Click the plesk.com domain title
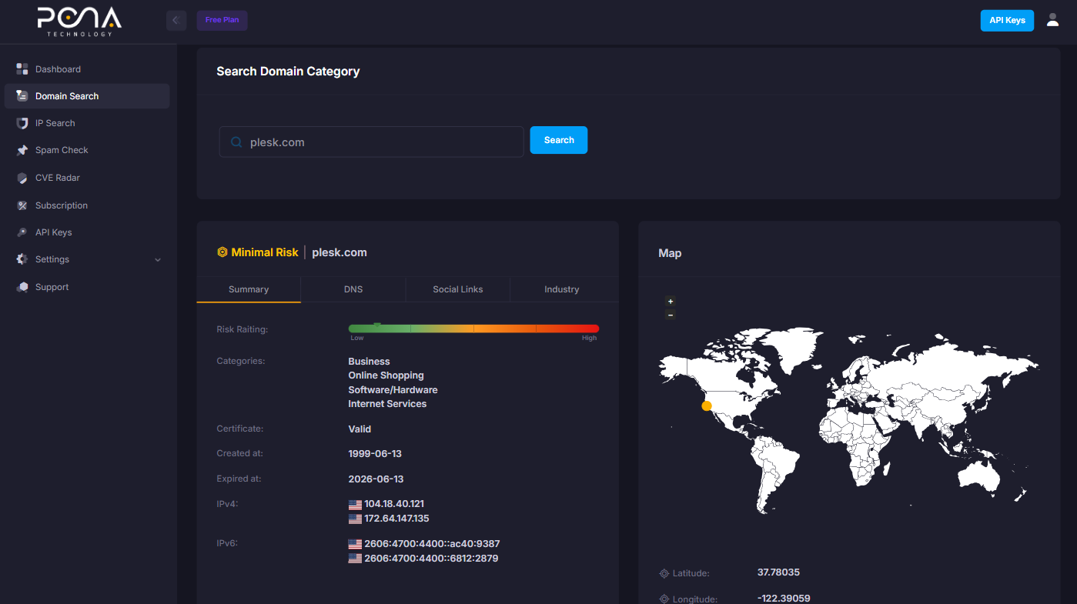Viewport: 1077px width, 604px height. (x=339, y=252)
